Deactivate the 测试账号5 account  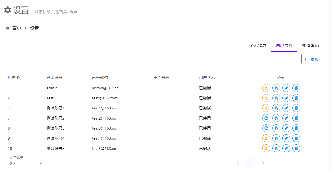tap(266, 148)
